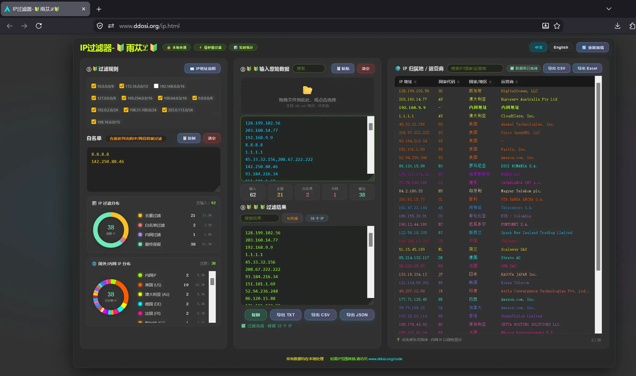The width and height of the screenshot is (636, 376).
Task: Click 导出 JSON button
Action: (357, 315)
